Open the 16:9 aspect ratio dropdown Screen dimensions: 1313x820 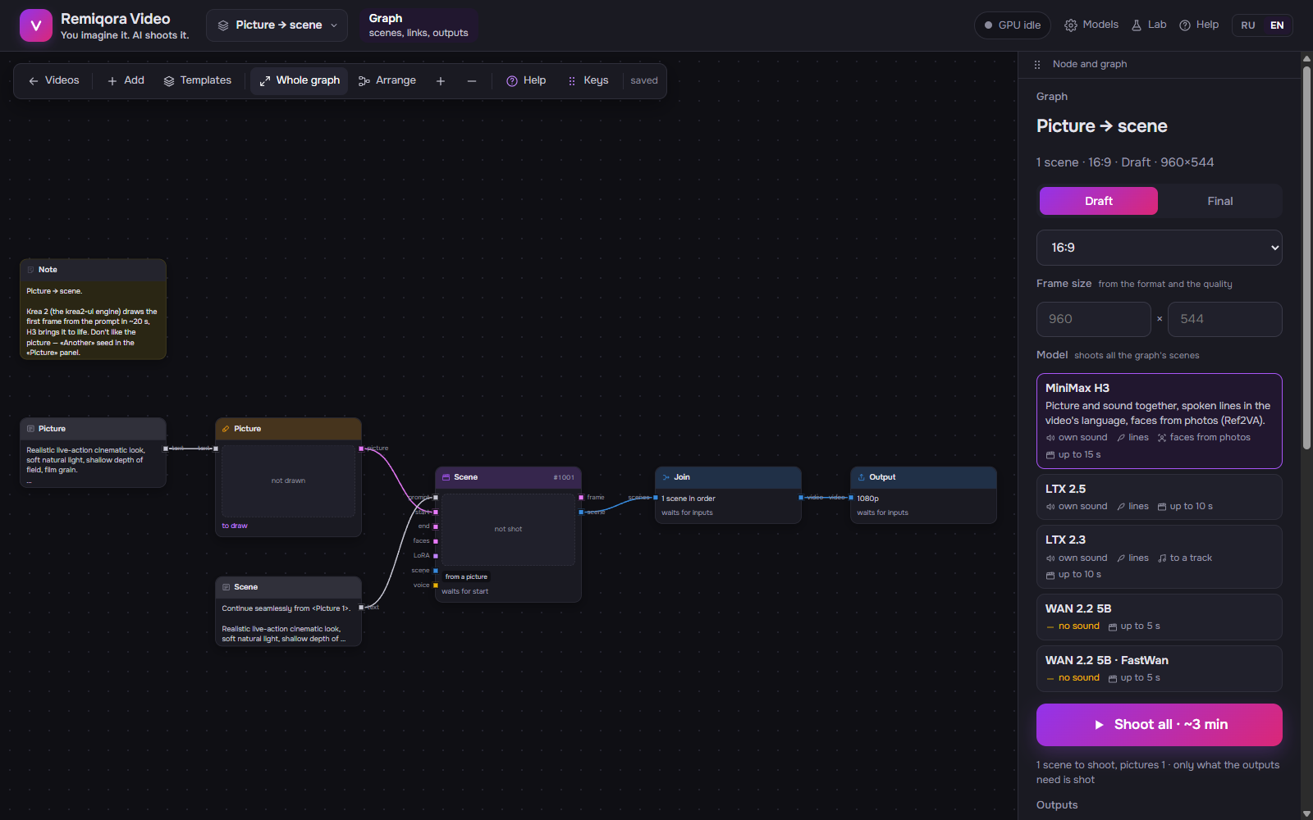1160,248
